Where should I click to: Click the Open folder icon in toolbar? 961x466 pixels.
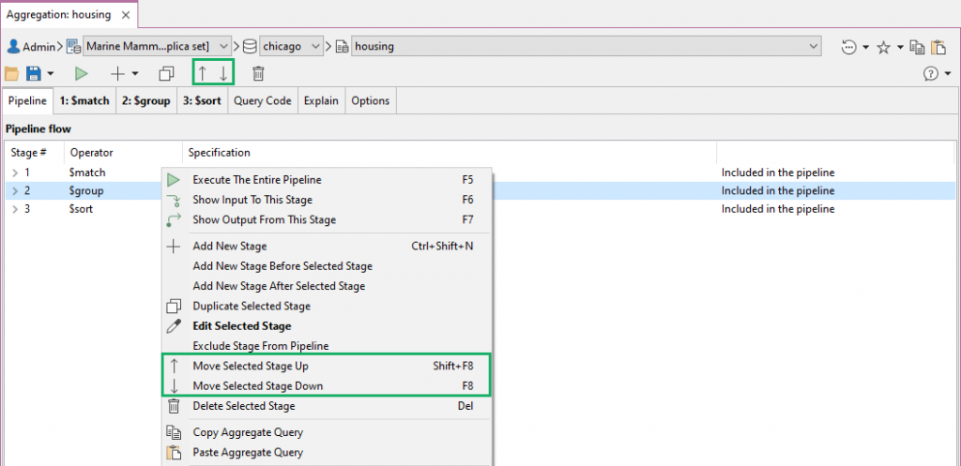coord(12,73)
